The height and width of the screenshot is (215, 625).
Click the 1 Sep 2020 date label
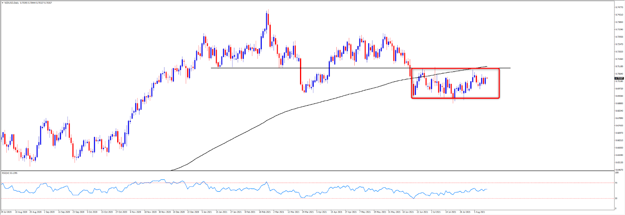click(x=49, y=212)
